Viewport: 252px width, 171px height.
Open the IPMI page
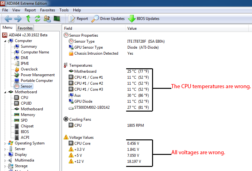click(x=22, y=64)
